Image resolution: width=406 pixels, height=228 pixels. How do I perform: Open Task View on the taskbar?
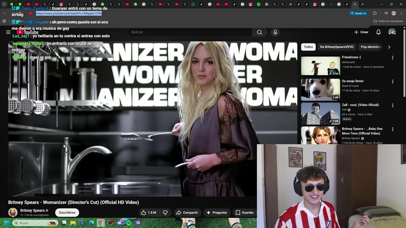[64, 223]
